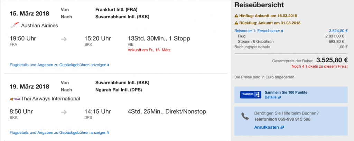
Task: Click the Hinflug warning triangle icon
Action: tap(236, 16)
